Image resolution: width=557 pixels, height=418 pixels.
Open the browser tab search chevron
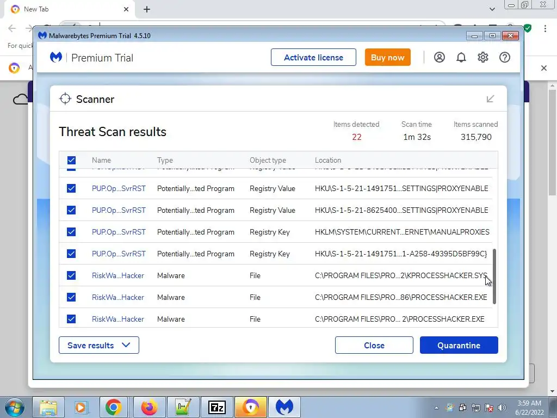pyautogui.click(x=492, y=9)
